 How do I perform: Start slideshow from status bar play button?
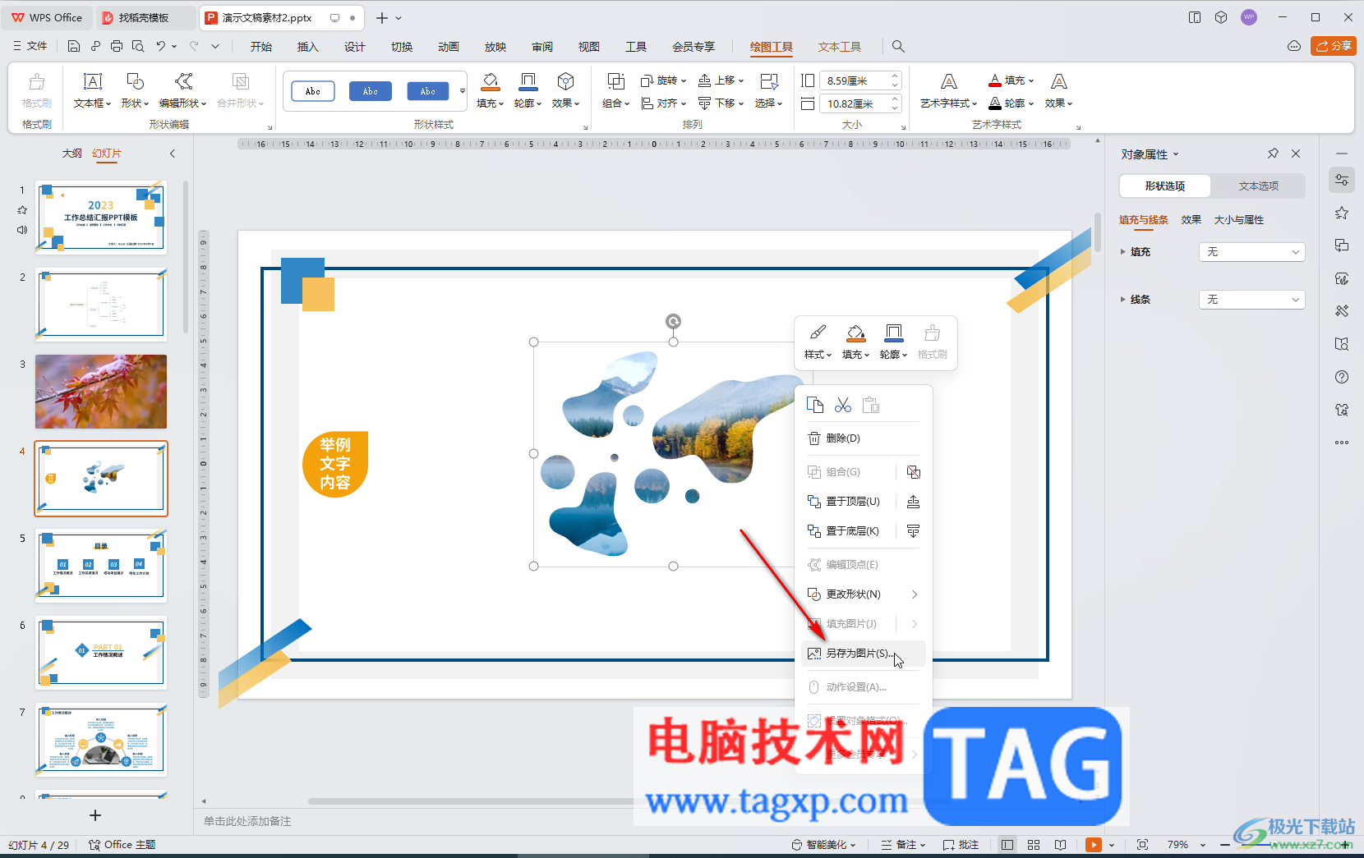click(1093, 844)
